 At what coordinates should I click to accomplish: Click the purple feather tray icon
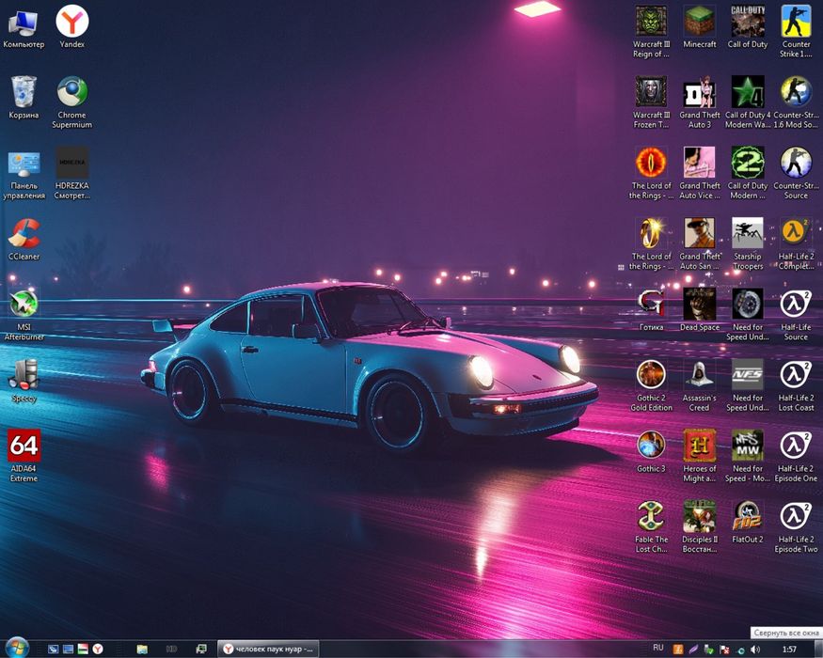(x=693, y=650)
